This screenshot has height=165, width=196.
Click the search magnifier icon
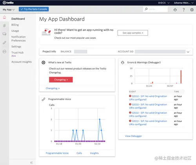click(x=146, y=9)
